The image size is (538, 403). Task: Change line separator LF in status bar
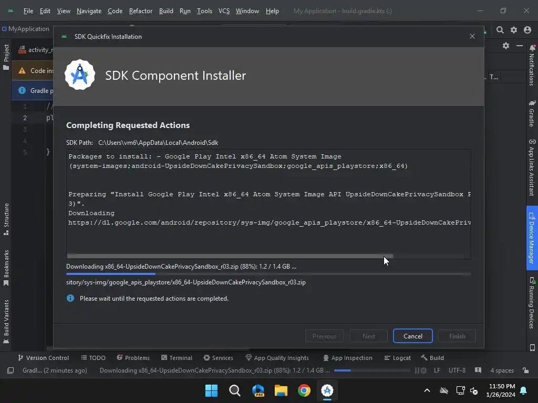[x=437, y=370]
